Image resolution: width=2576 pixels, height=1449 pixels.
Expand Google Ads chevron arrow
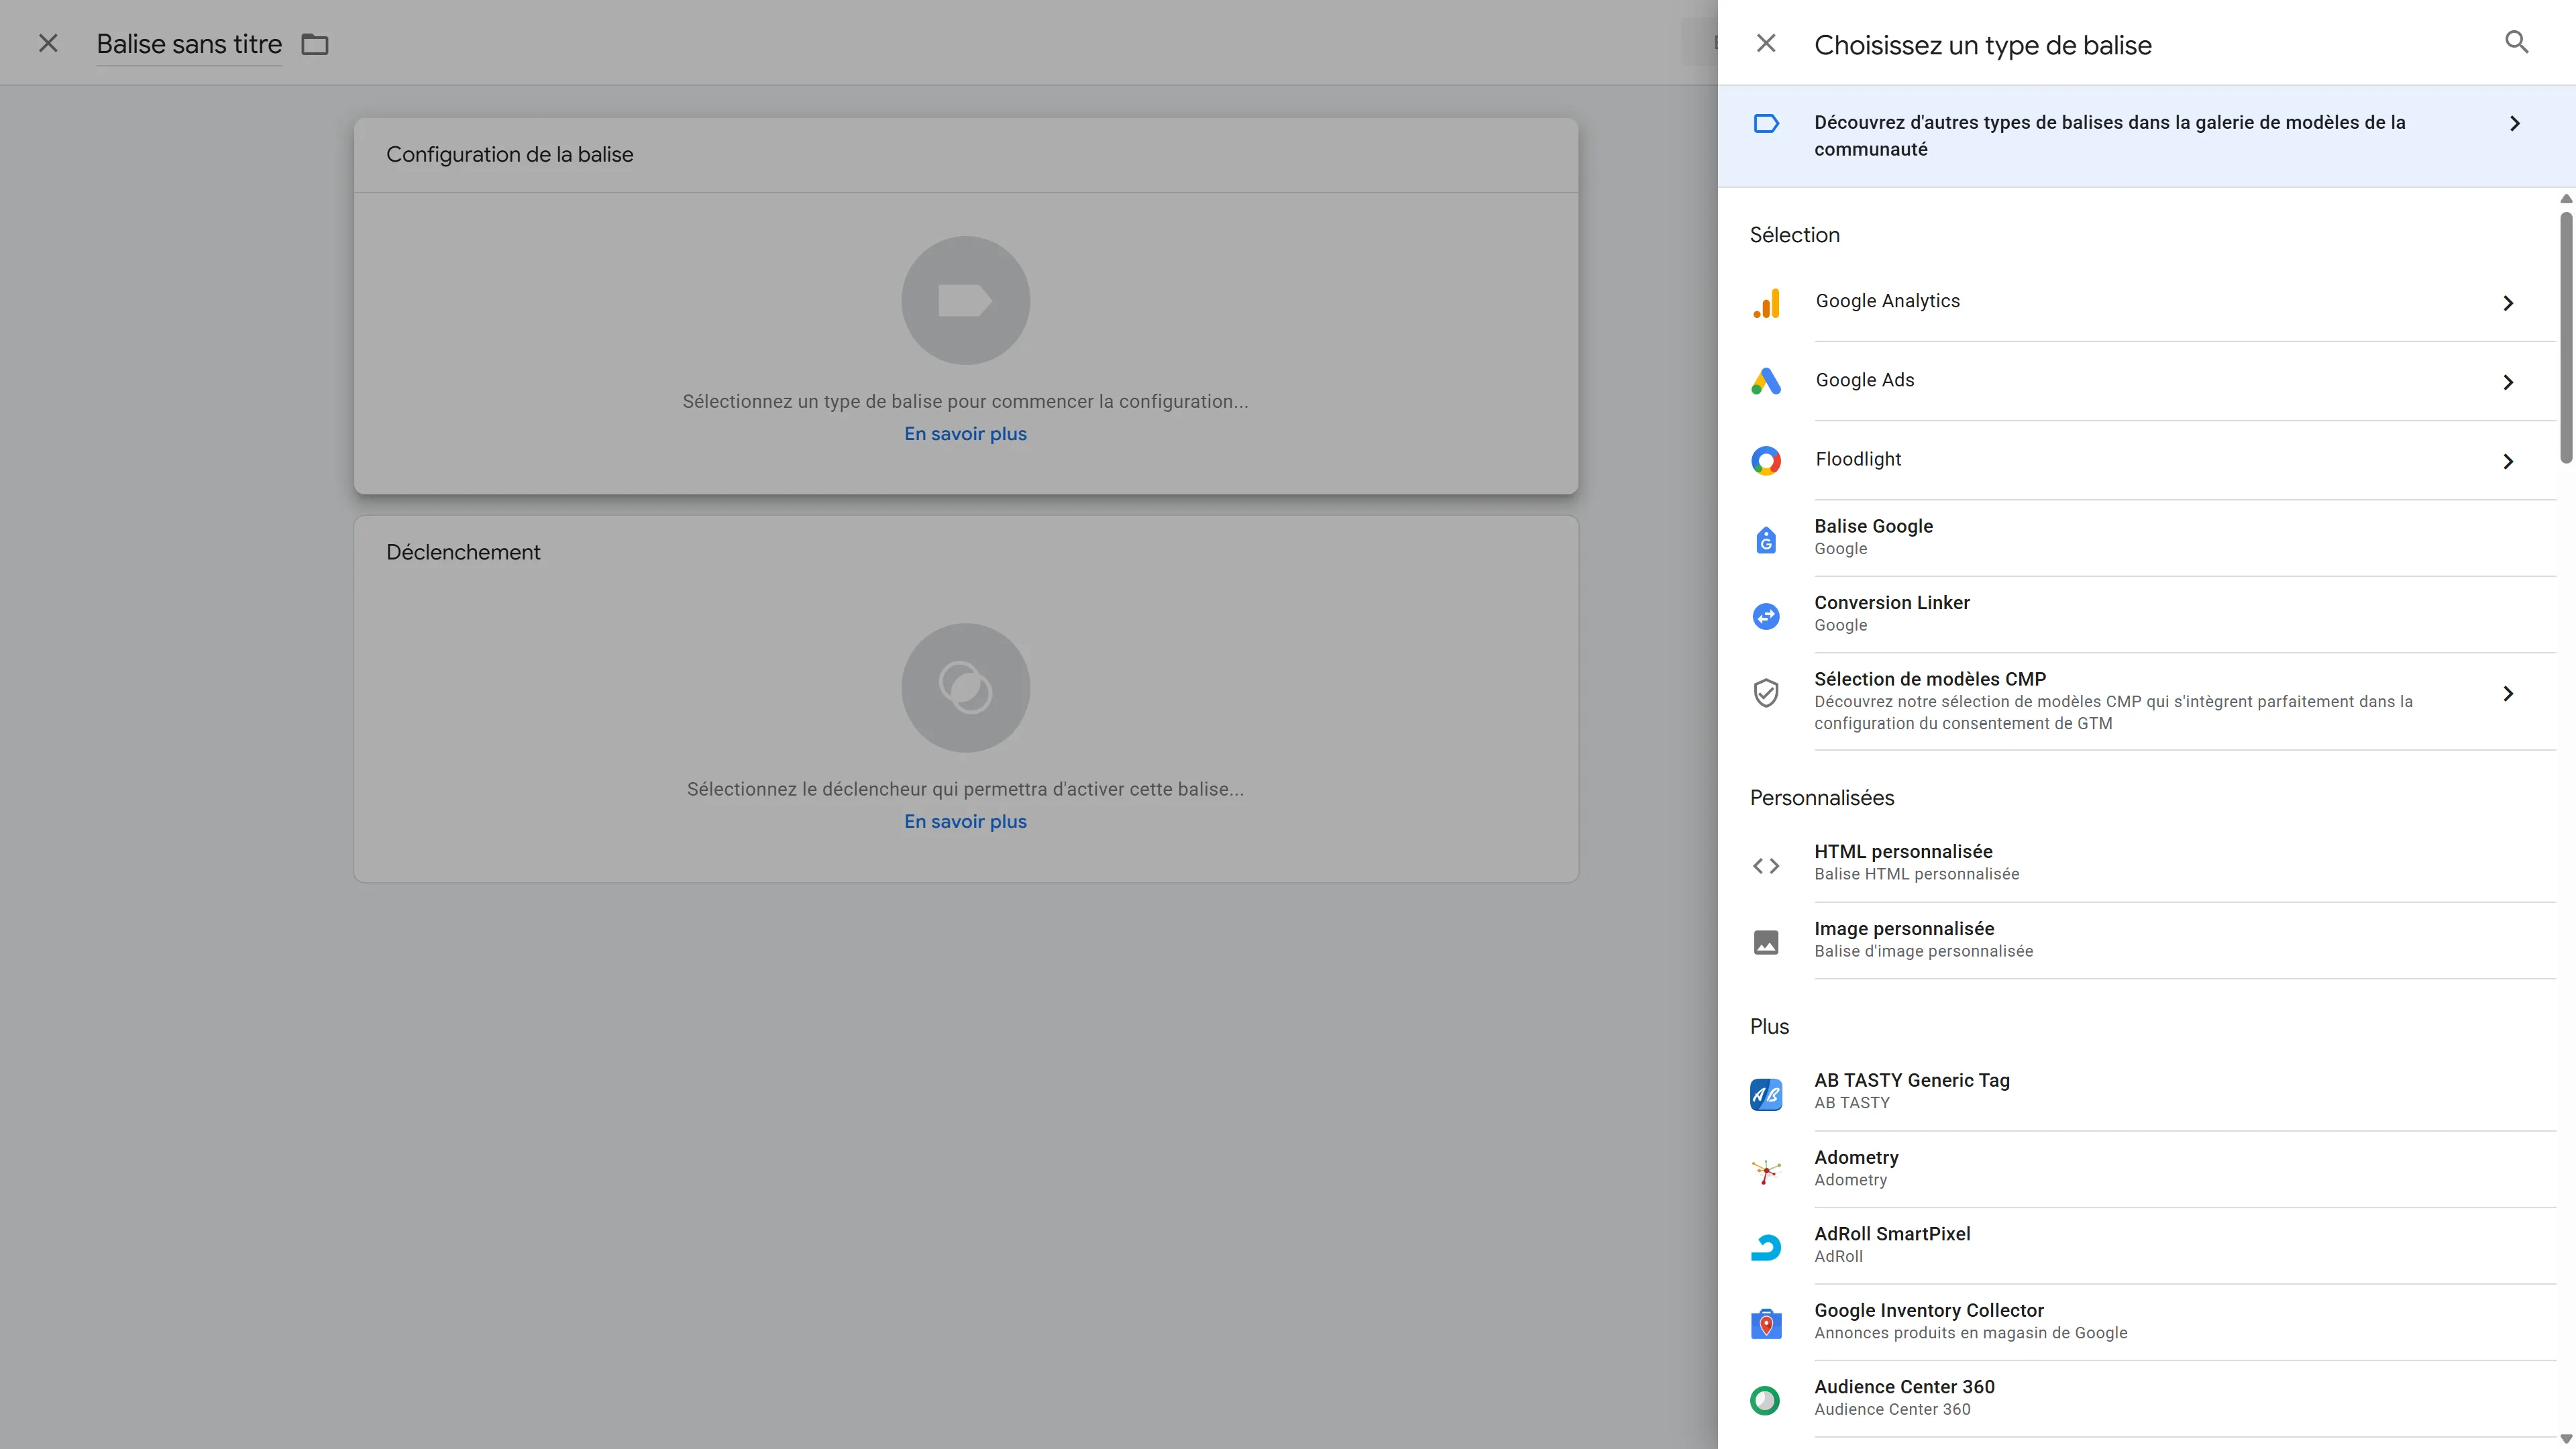click(2508, 382)
